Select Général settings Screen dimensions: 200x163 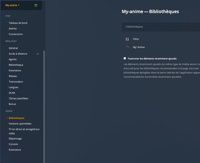[13, 48]
